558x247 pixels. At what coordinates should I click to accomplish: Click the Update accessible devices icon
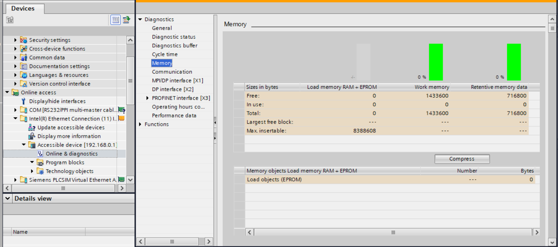32,127
